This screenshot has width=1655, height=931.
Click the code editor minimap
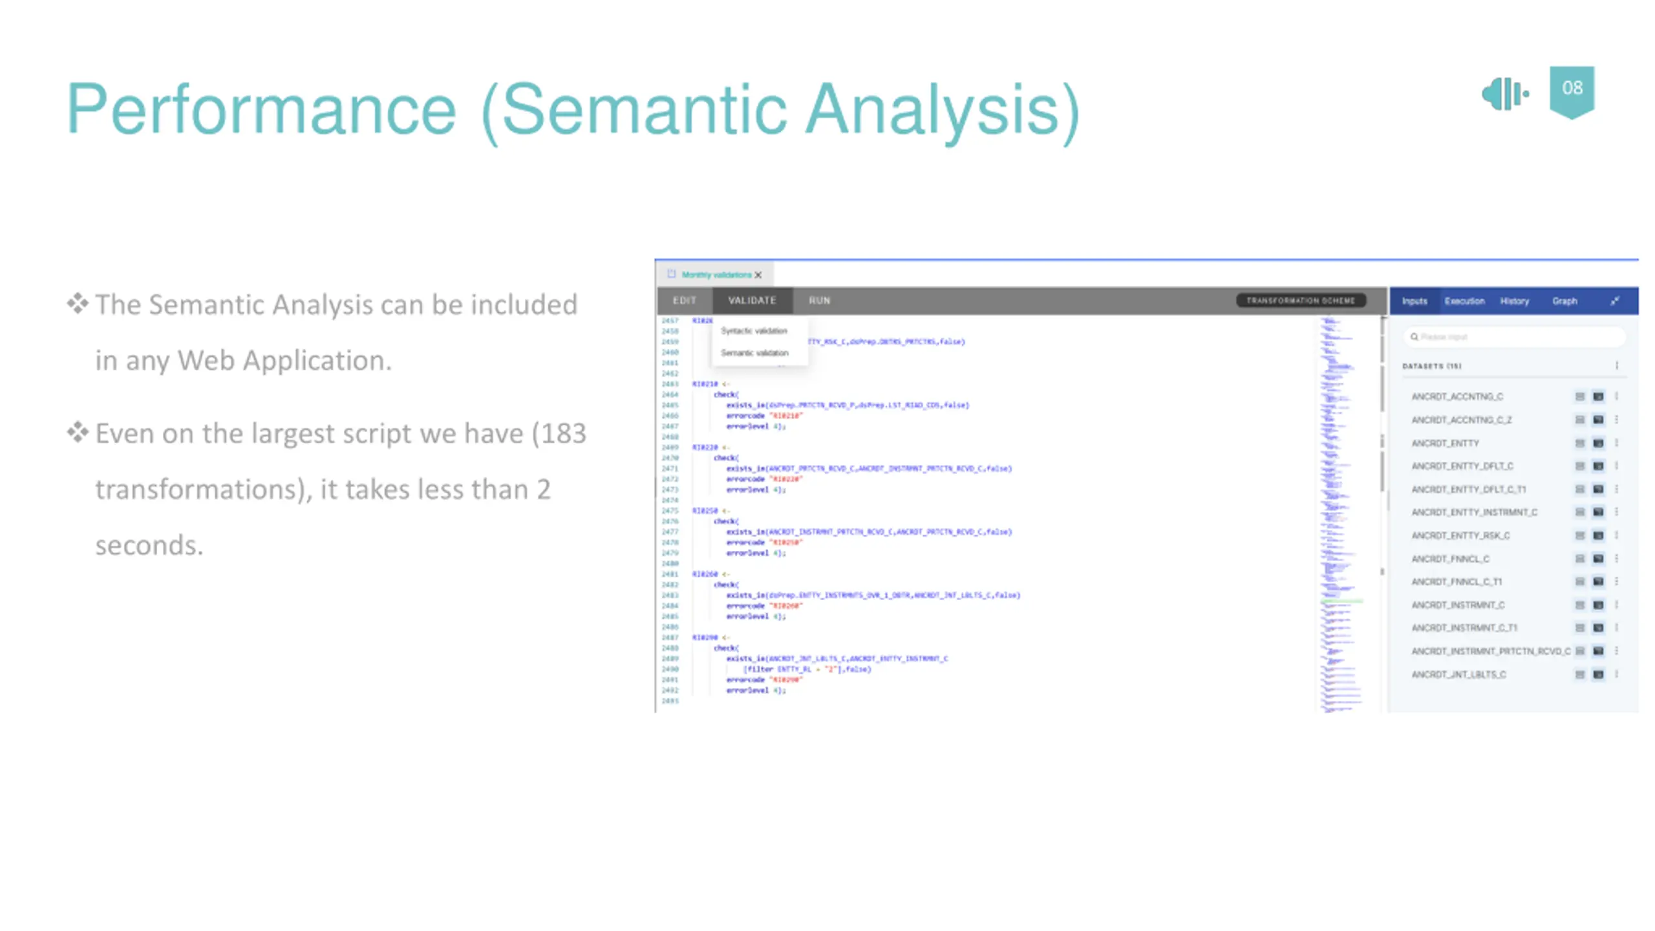pyautogui.click(x=1341, y=514)
